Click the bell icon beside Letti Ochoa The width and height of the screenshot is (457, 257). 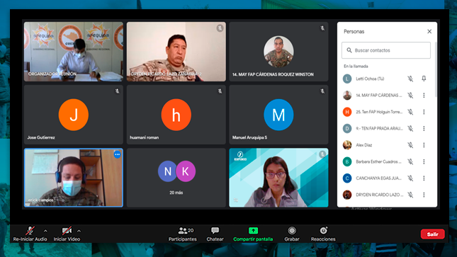click(x=424, y=79)
